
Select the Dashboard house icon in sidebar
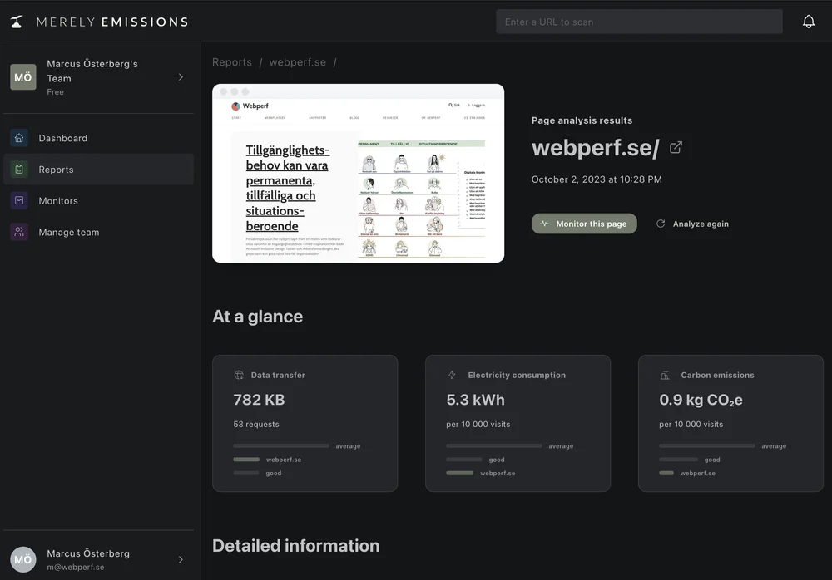coord(18,138)
